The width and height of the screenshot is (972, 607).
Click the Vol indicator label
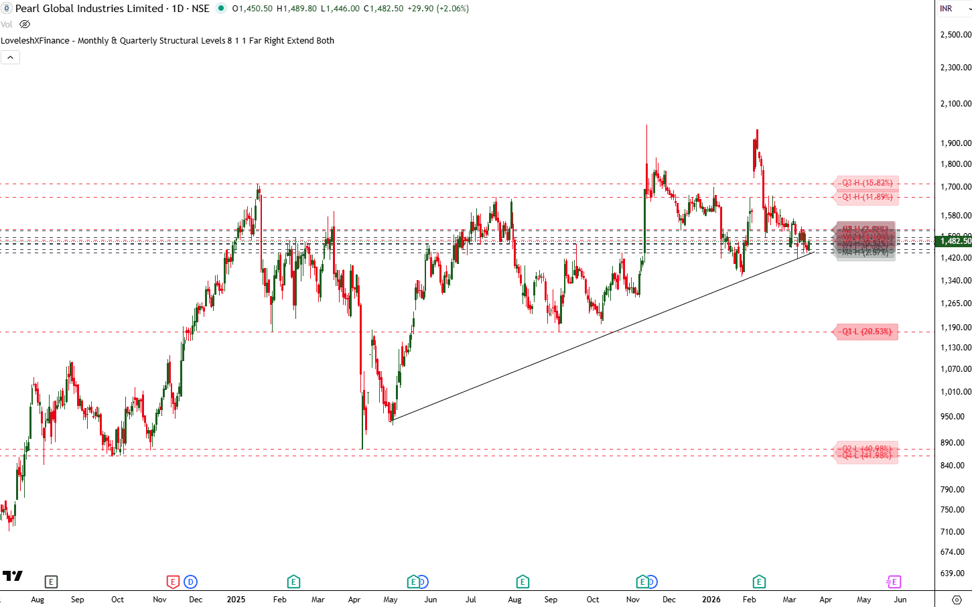7,24
